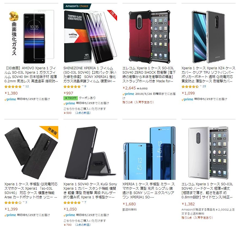Screen dimensions: 236x229
Task: Expand rating dropdown arrow beside 12 reviews
Action: click(x=24, y=86)
